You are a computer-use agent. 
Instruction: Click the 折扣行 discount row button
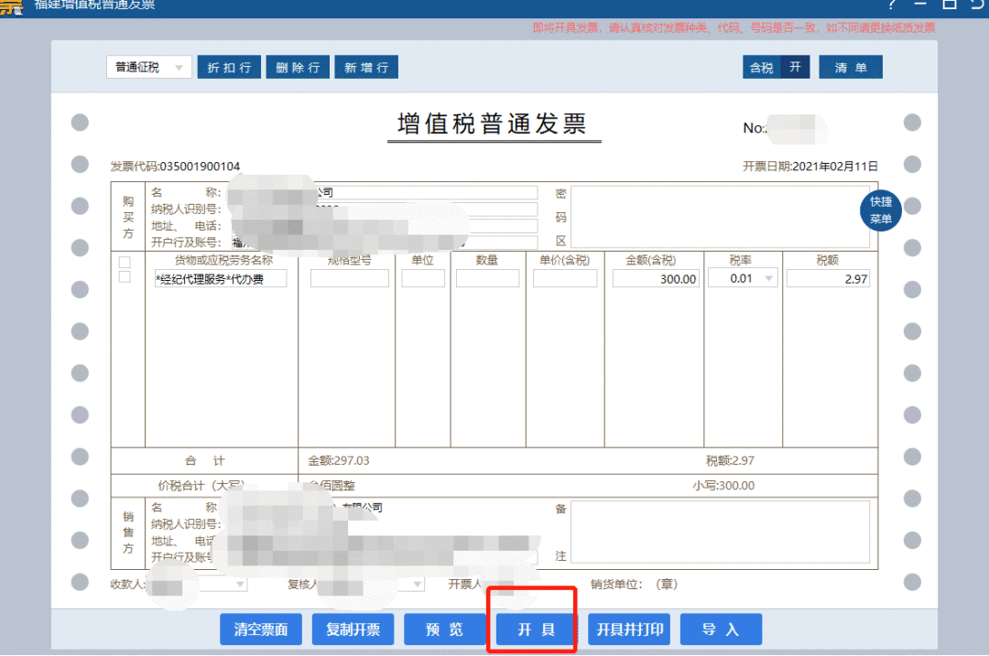pos(229,68)
